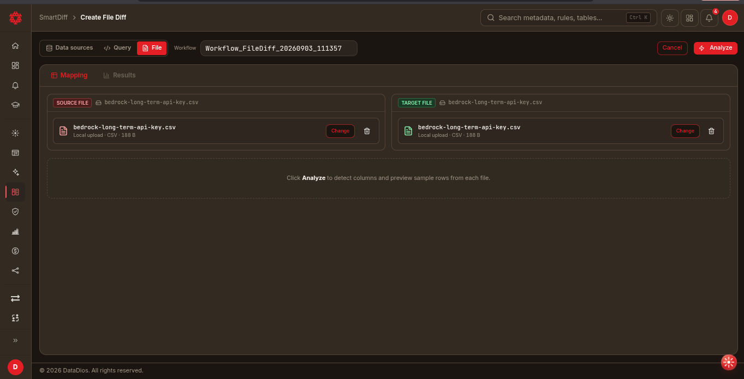Open the apps grid icon in header
Viewport: 744px width, 379px height.
(689, 18)
